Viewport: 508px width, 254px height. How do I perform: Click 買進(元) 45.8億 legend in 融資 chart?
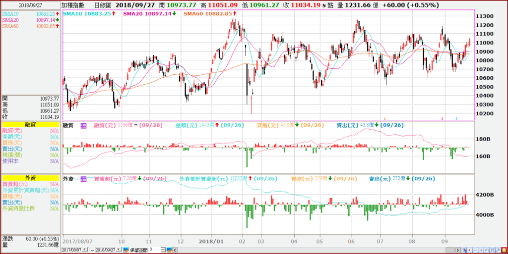pyautogui.click(x=291, y=125)
